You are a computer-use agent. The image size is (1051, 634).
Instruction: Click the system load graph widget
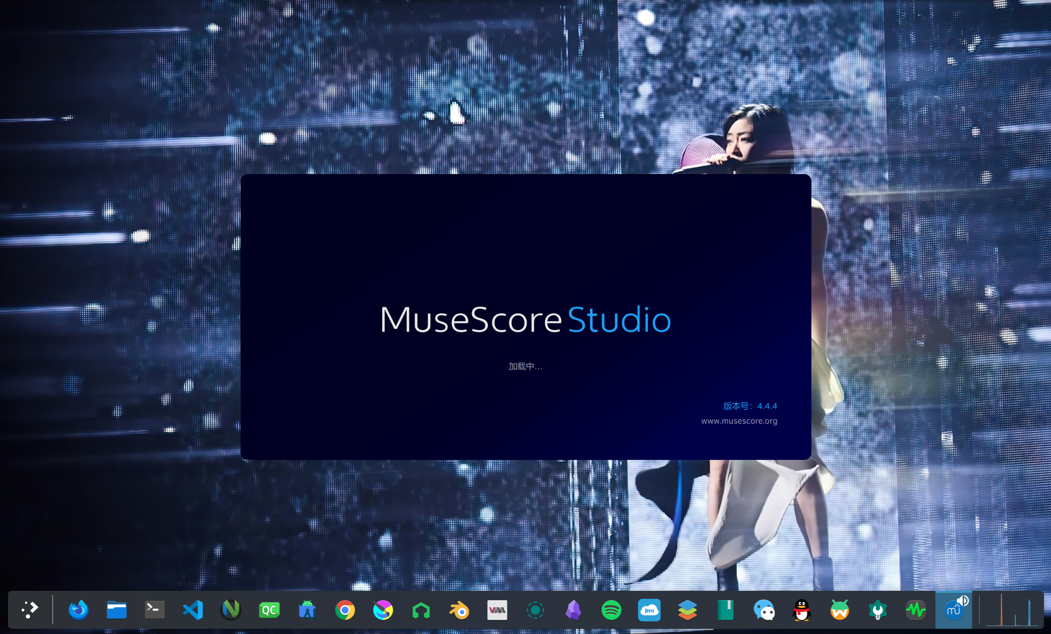click(x=1009, y=610)
